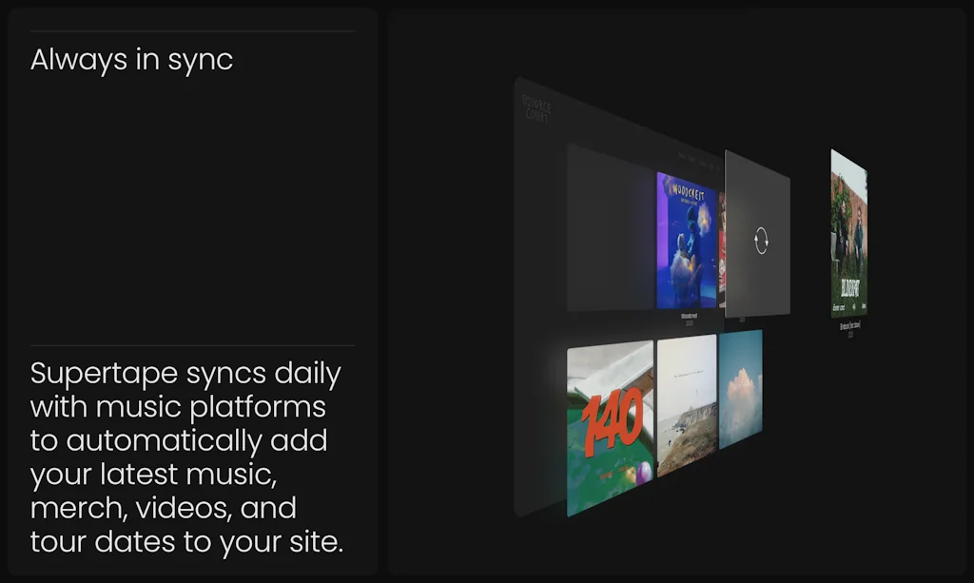
Task: Click the "Always in sync" heading
Action: 131,60
